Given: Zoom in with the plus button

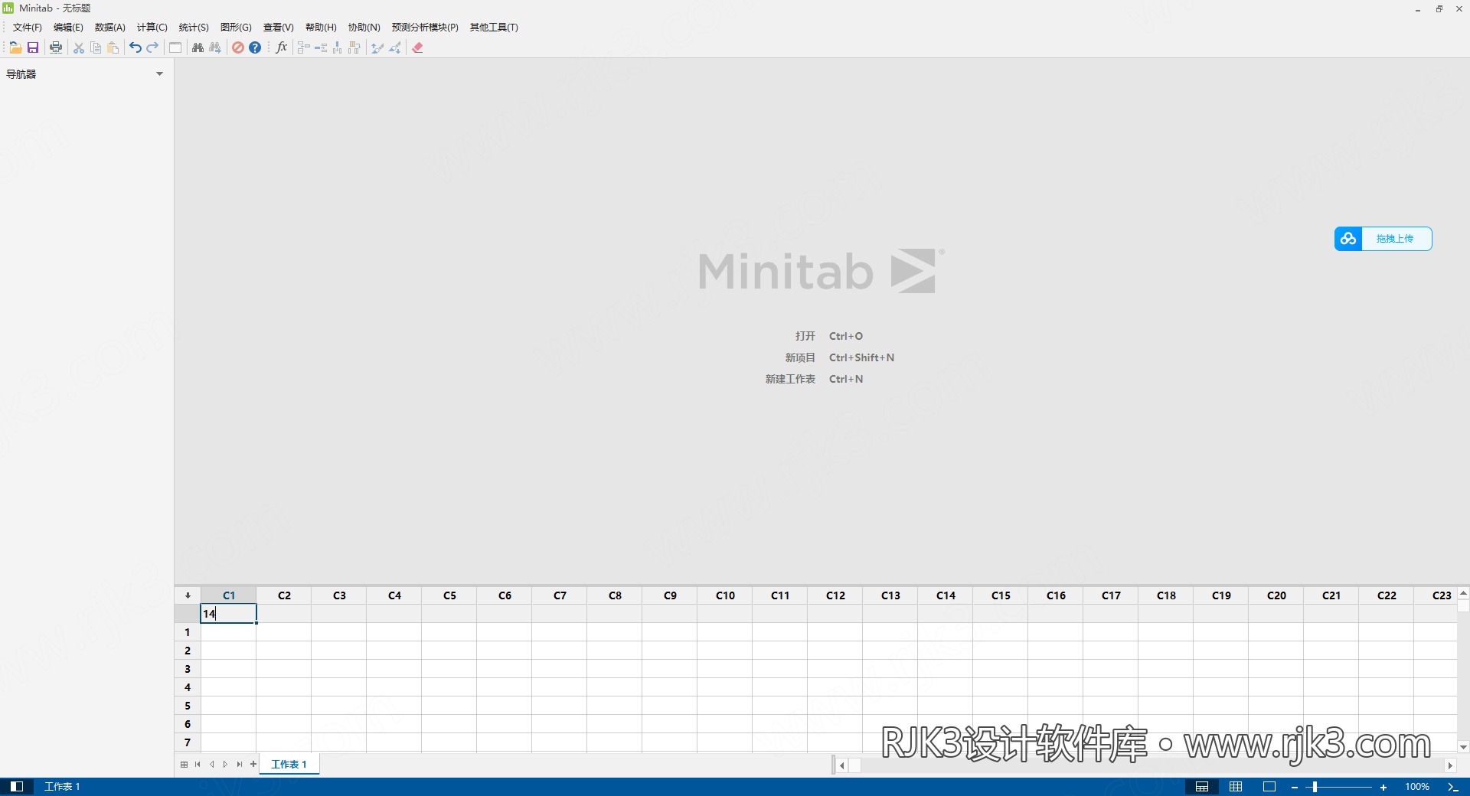Looking at the screenshot, I should point(1383,787).
